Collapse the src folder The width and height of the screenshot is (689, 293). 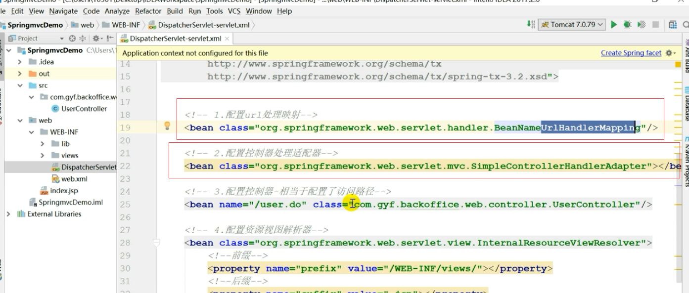pos(20,85)
